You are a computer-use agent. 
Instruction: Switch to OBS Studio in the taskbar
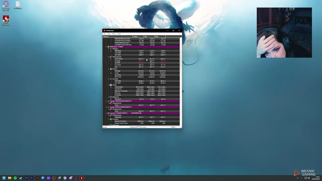click(54, 178)
